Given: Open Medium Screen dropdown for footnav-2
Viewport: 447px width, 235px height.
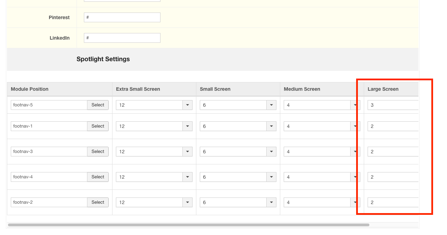Looking at the screenshot, I should [x=322, y=202].
